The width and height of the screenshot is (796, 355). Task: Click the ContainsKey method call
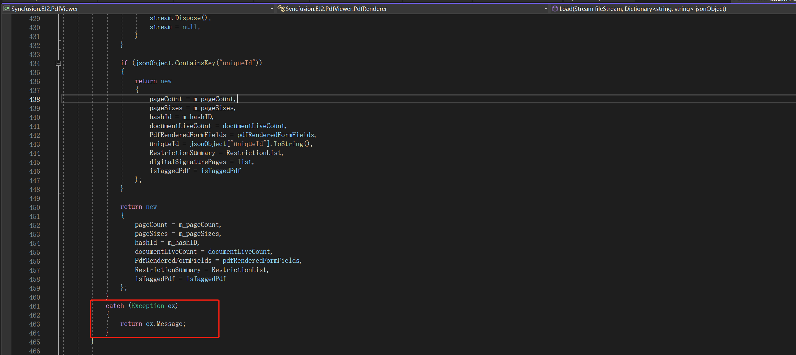point(195,63)
